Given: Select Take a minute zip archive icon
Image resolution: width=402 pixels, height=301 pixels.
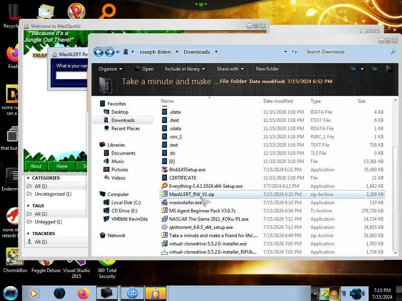Looking at the screenshot, I should click(x=164, y=235).
